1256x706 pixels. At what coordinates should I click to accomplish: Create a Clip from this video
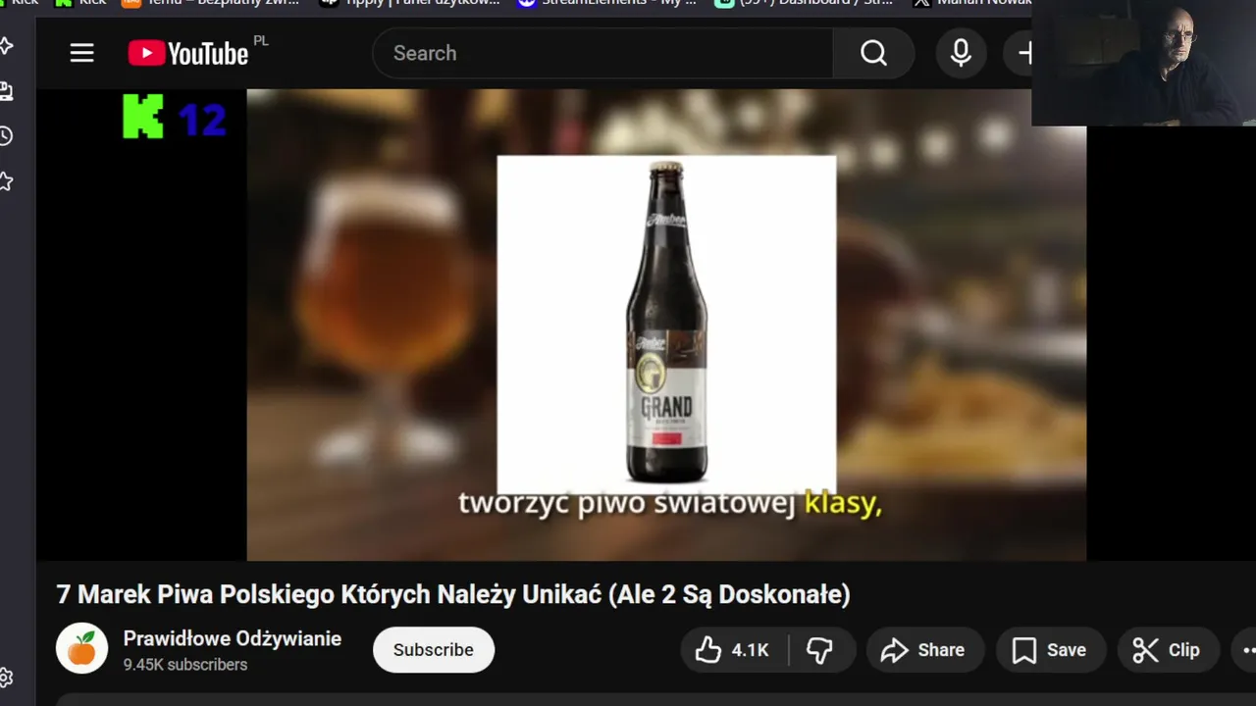pos(1168,650)
